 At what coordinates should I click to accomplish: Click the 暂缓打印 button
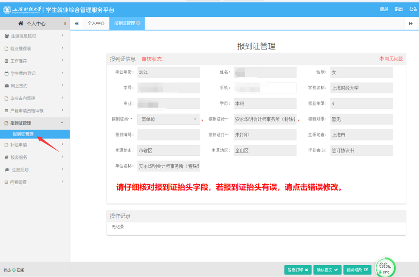point(297,270)
